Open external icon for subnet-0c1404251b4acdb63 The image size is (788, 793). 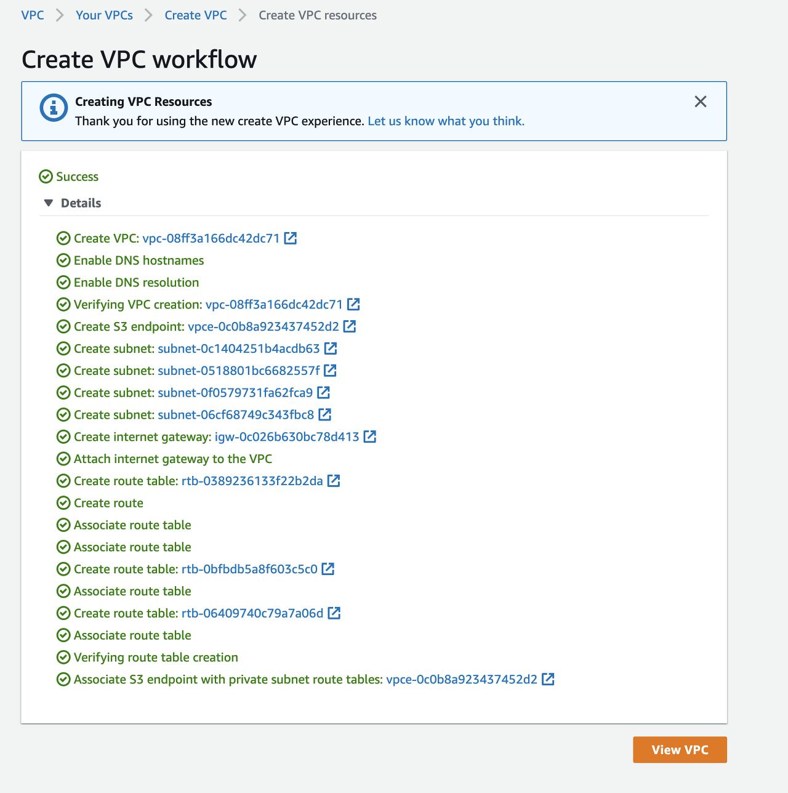[x=331, y=348]
